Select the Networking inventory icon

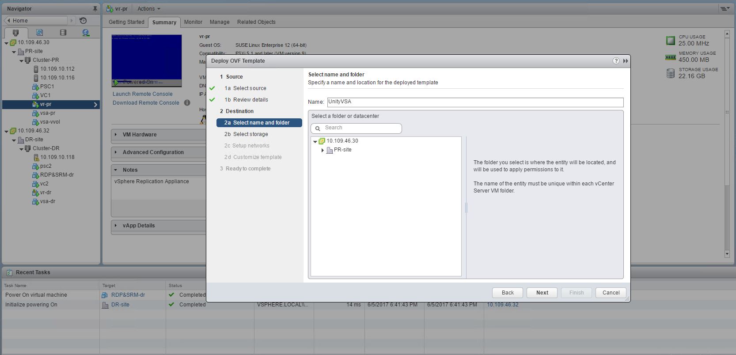tap(86, 33)
